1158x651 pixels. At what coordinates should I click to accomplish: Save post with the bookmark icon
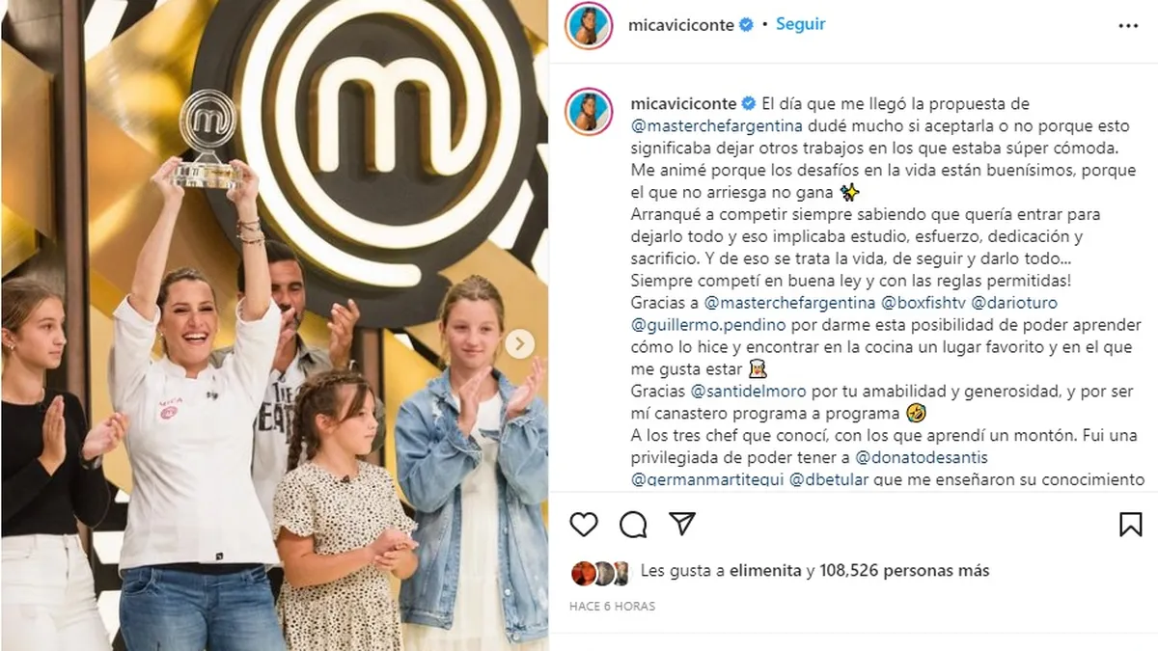coord(1130,524)
